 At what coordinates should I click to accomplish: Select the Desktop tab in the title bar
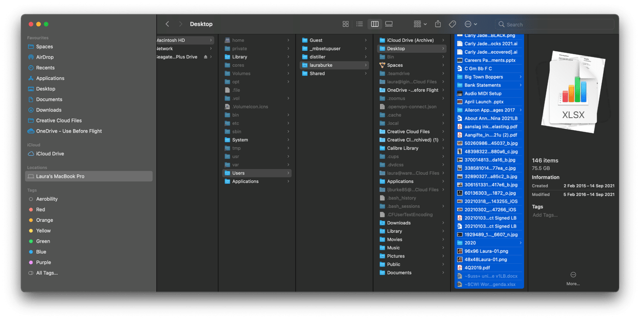pos(201,24)
